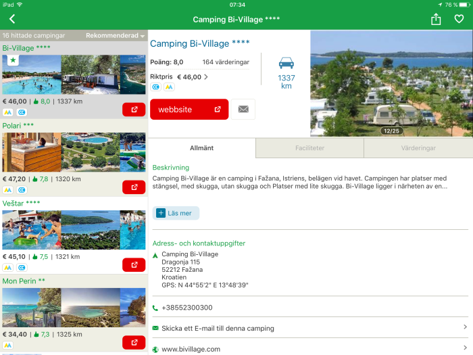Screen dimensions: 473x355
Task: Open Mon Perin external link red icon
Action: [134, 342]
